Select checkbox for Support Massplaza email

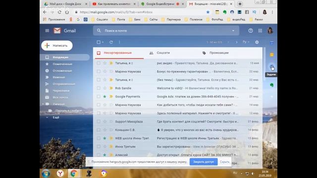click(99, 122)
